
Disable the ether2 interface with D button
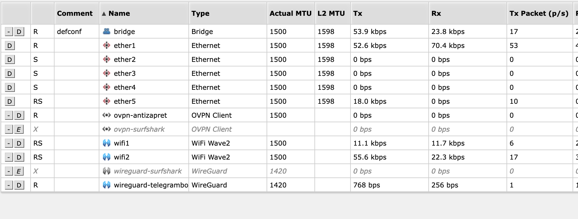click(10, 59)
